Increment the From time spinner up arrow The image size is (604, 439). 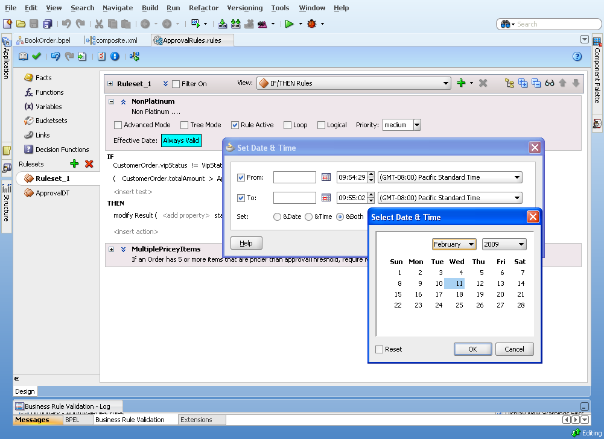[371, 174]
